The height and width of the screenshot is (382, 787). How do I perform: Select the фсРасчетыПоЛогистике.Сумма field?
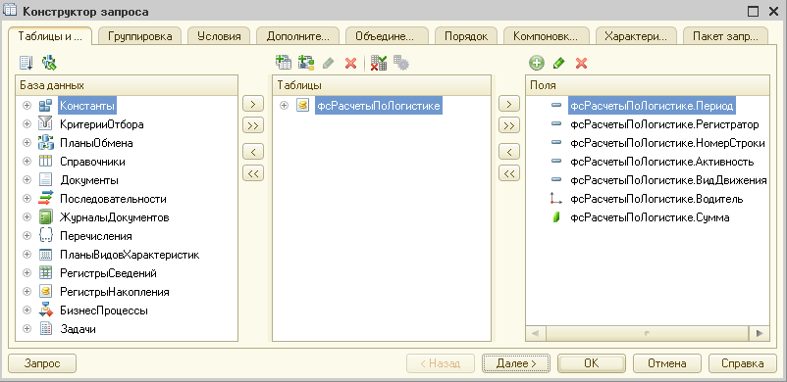[650, 217]
